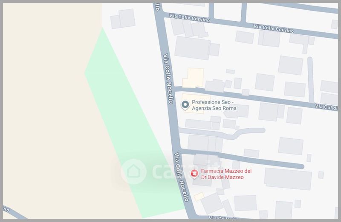Click the left Via Colle Corvino street label
Screen dimensions: 341x222
189,18
